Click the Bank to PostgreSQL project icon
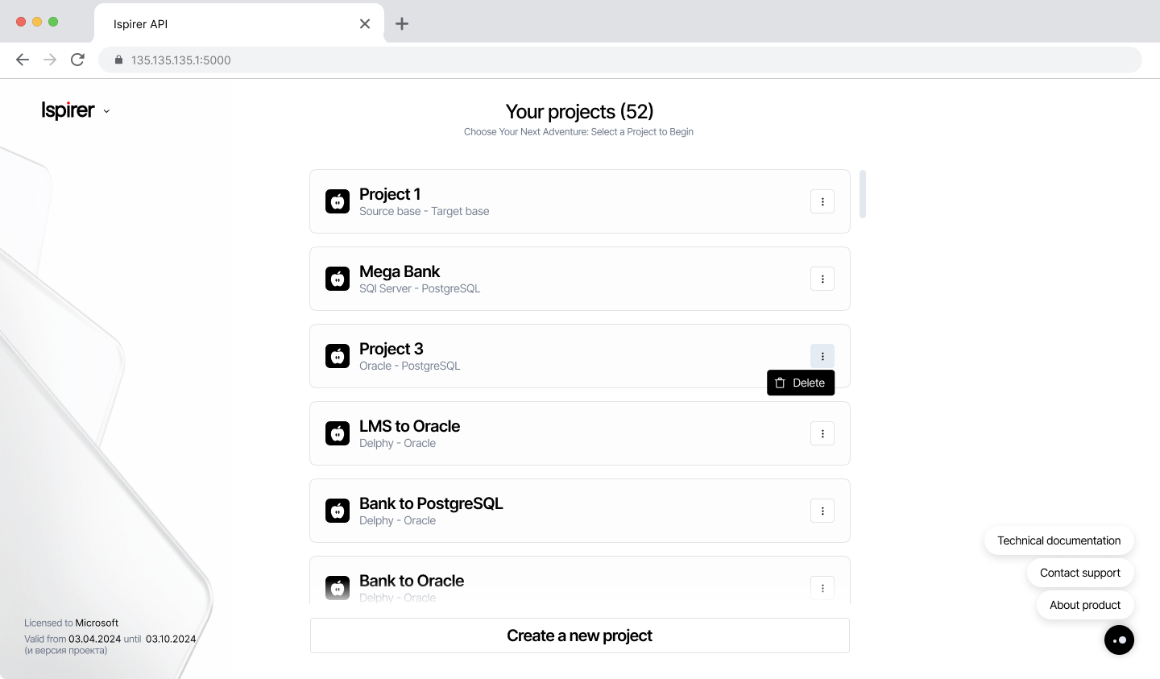 (337, 510)
